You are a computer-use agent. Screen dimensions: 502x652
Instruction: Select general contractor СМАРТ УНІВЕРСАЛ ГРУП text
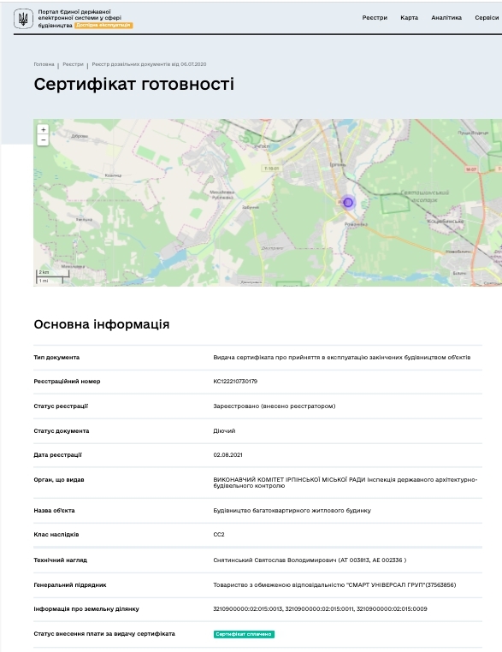coord(334,584)
